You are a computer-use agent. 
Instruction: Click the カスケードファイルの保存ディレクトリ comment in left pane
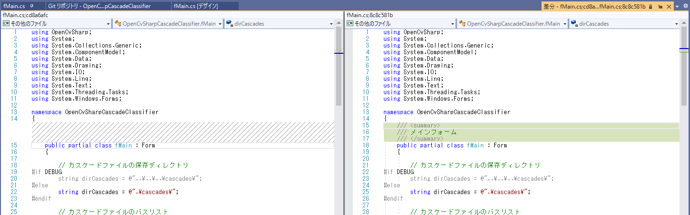[x=123, y=166]
